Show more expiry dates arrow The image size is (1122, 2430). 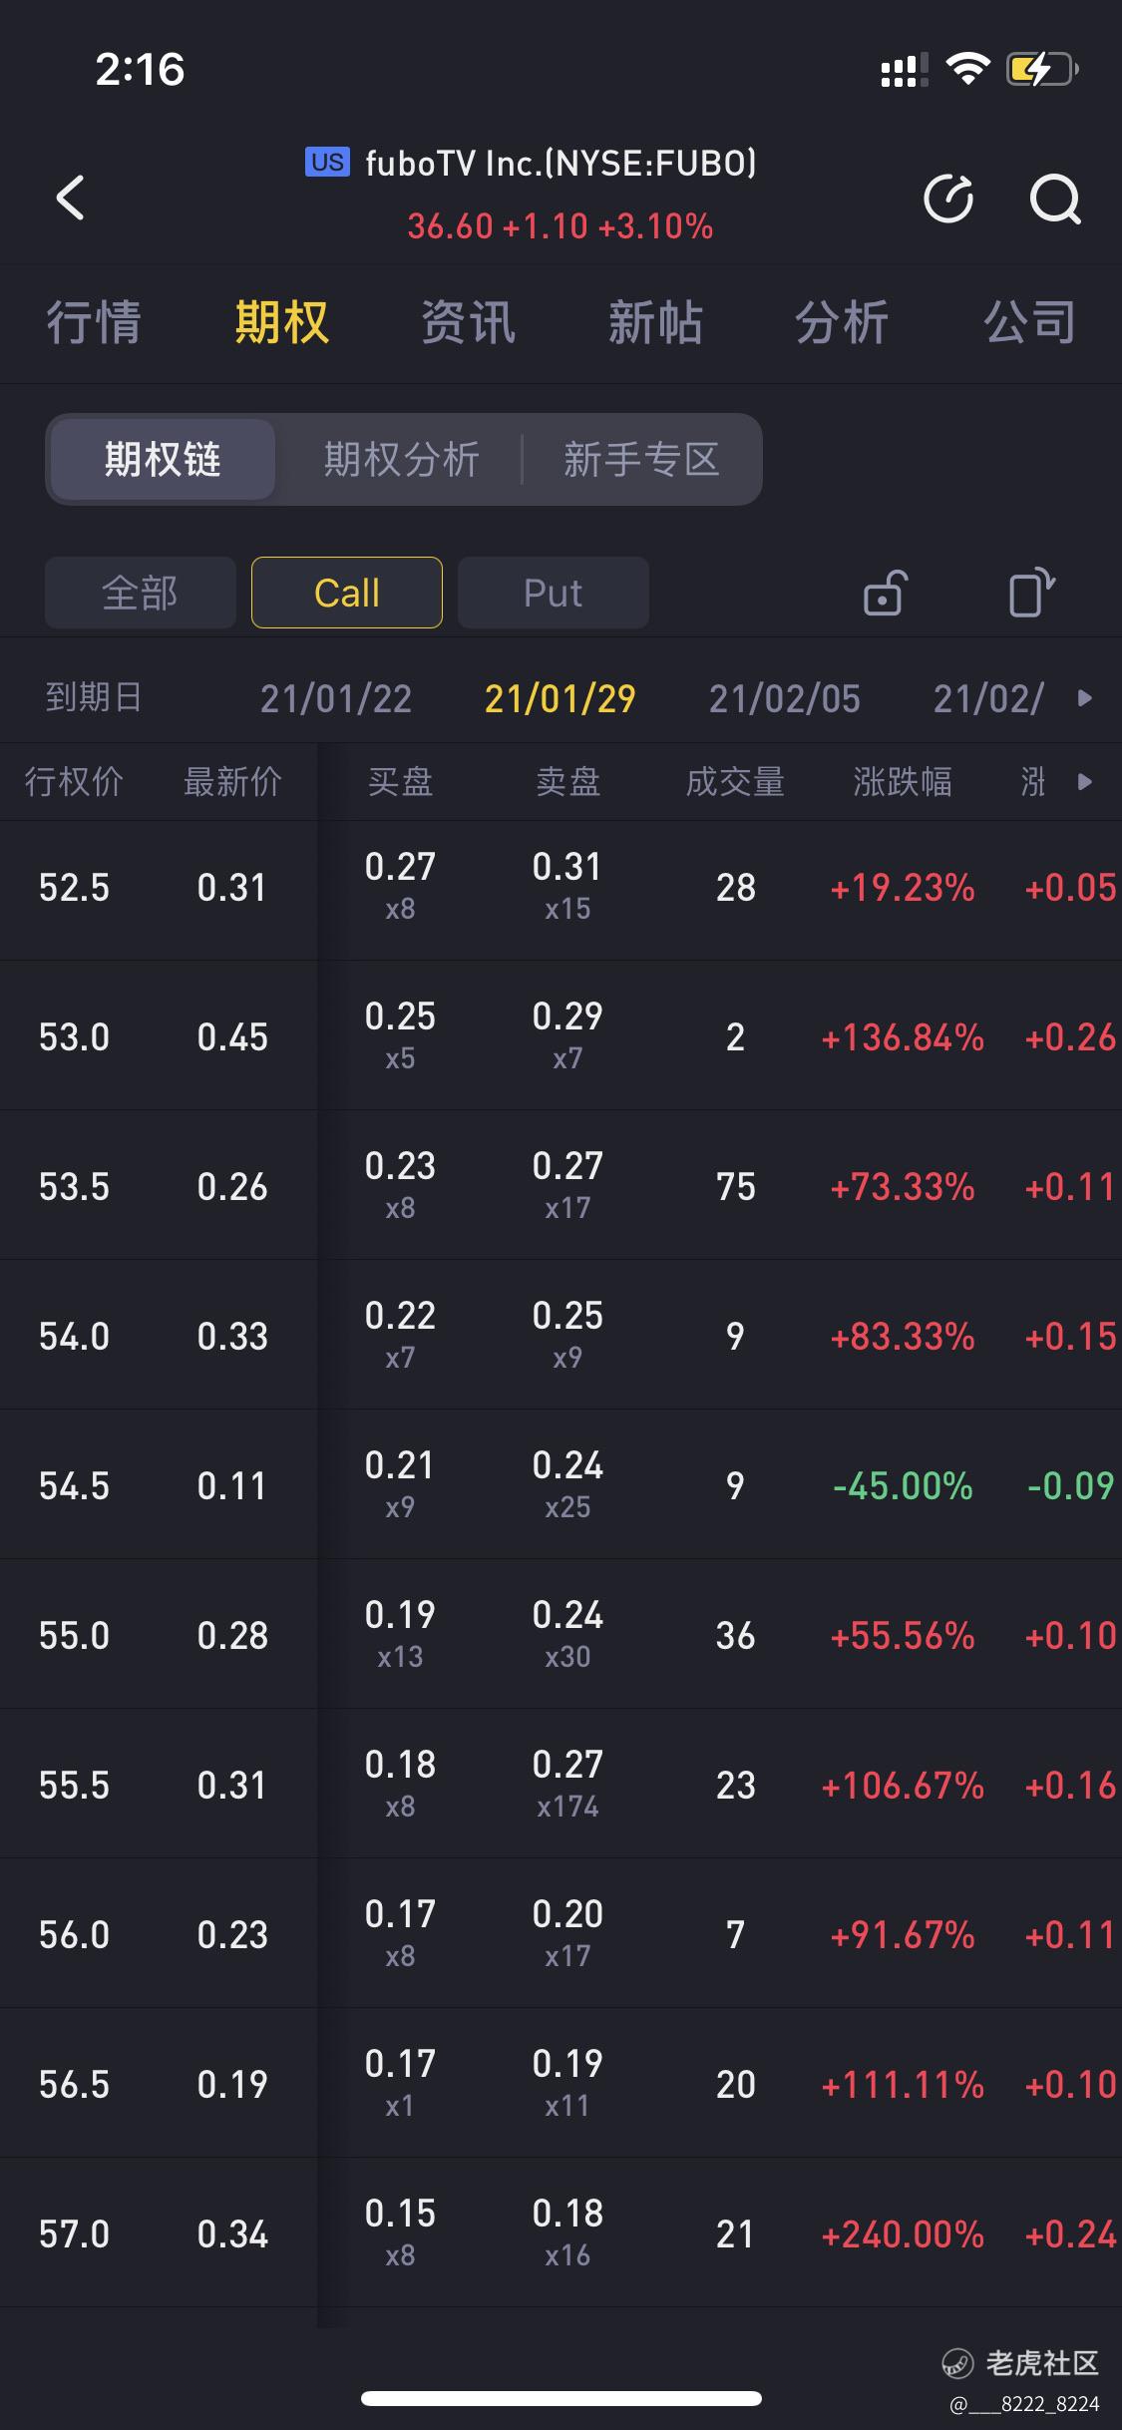pos(1085,697)
